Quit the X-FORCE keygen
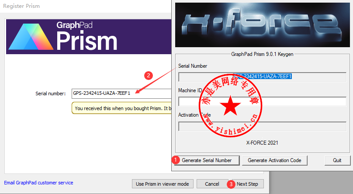Image resolution: width=353 pixels, height=194 pixels. [337, 160]
